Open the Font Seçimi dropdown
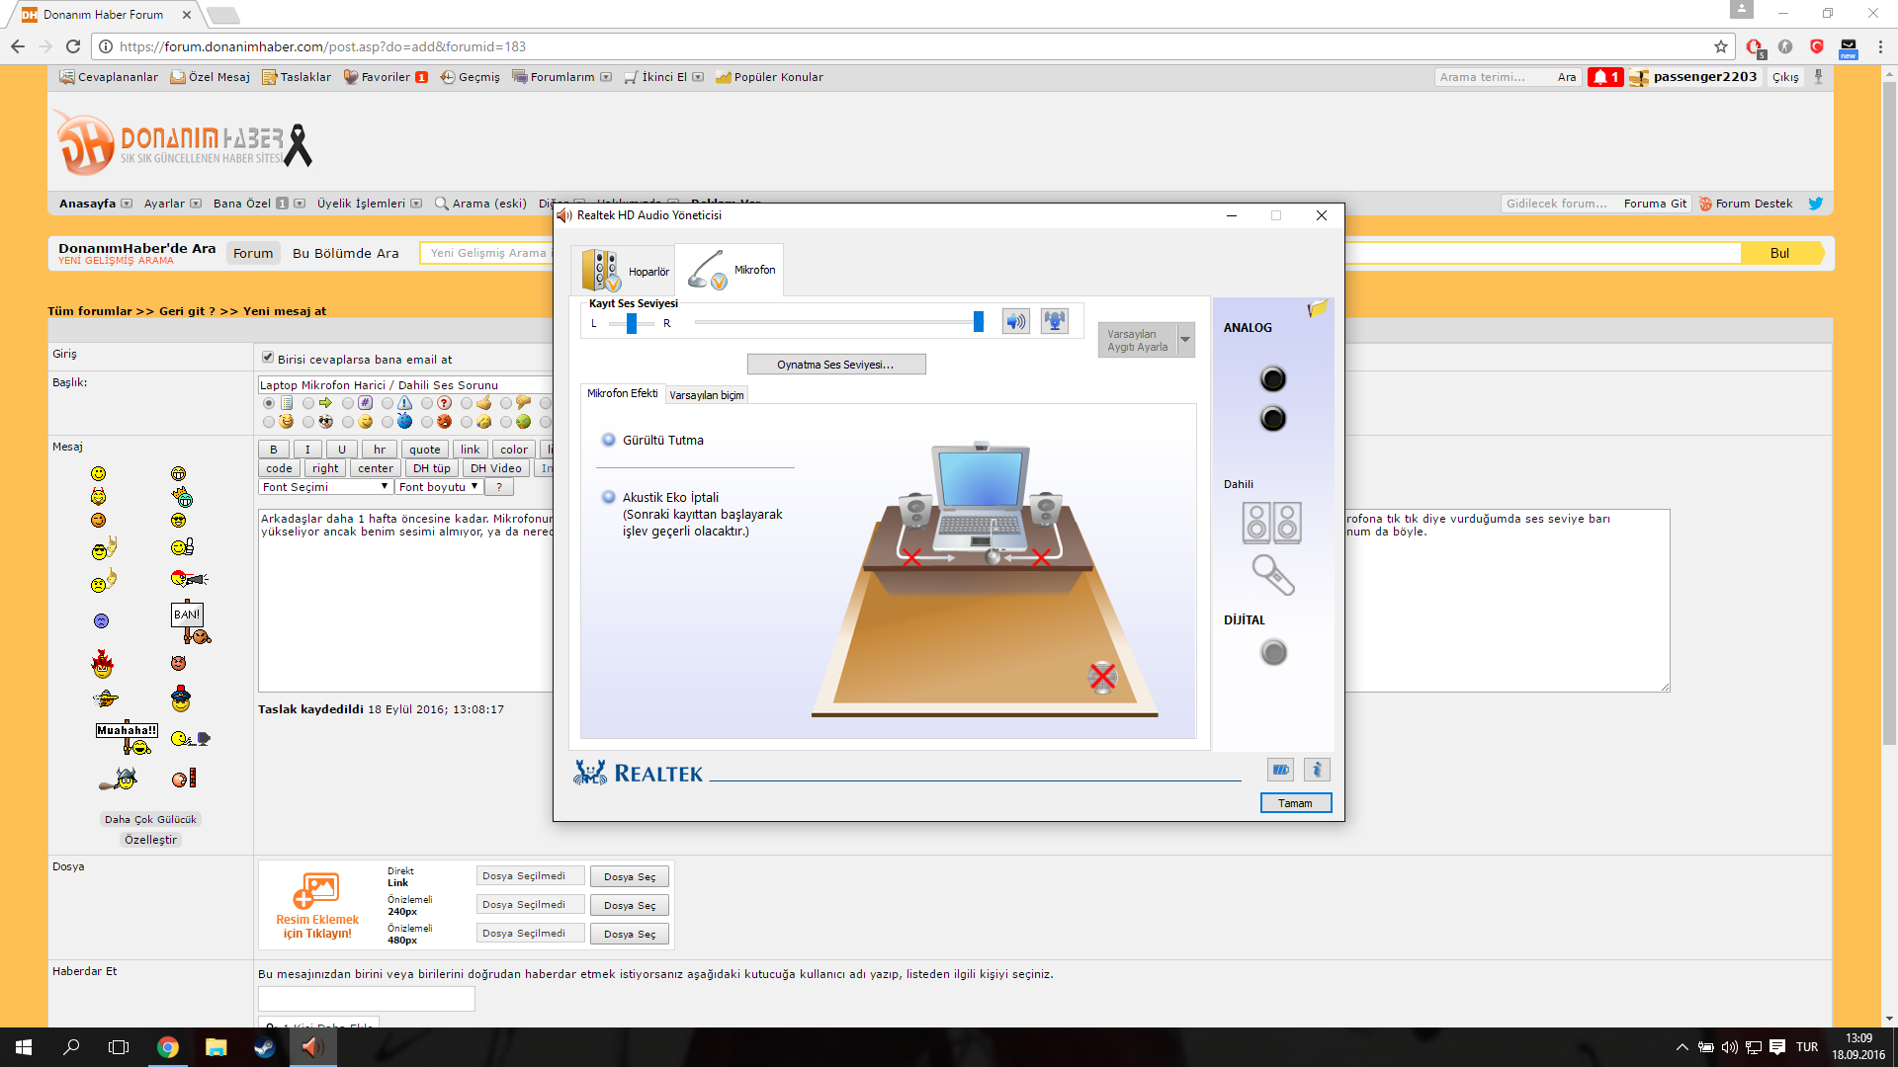1898x1067 pixels. (325, 487)
